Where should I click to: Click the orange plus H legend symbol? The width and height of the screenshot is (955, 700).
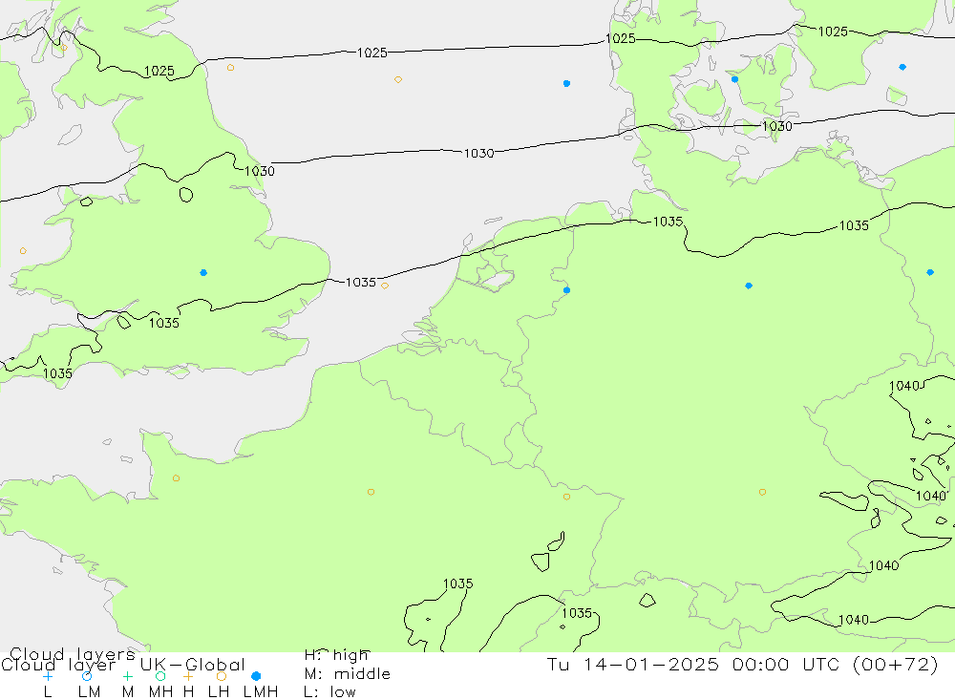pyautogui.click(x=188, y=676)
